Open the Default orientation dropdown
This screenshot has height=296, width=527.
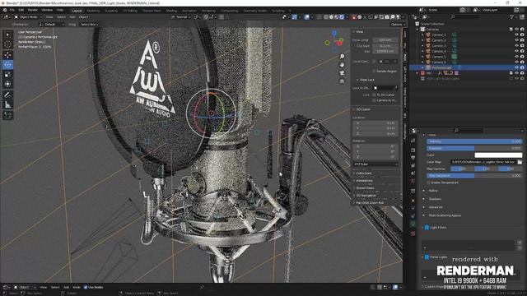coord(51,25)
